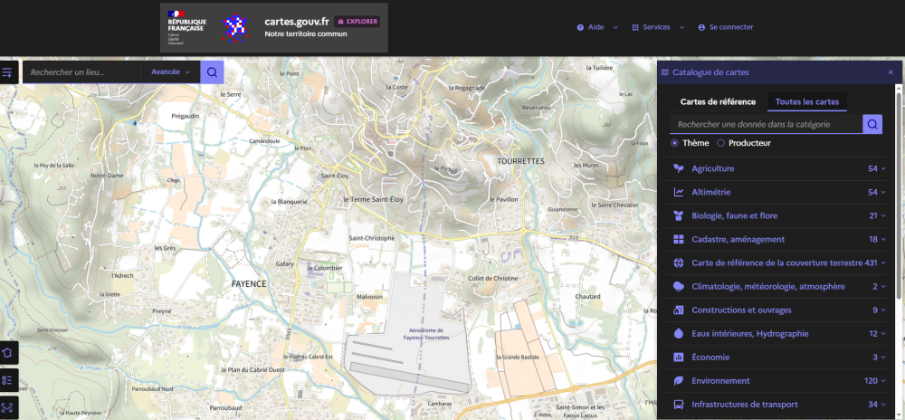
Task: Click the Altimétrie chart icon
Action: click(x=679, y=192)
